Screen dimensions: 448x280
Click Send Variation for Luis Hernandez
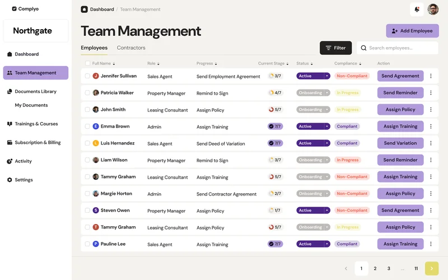[x=400, y=143]
